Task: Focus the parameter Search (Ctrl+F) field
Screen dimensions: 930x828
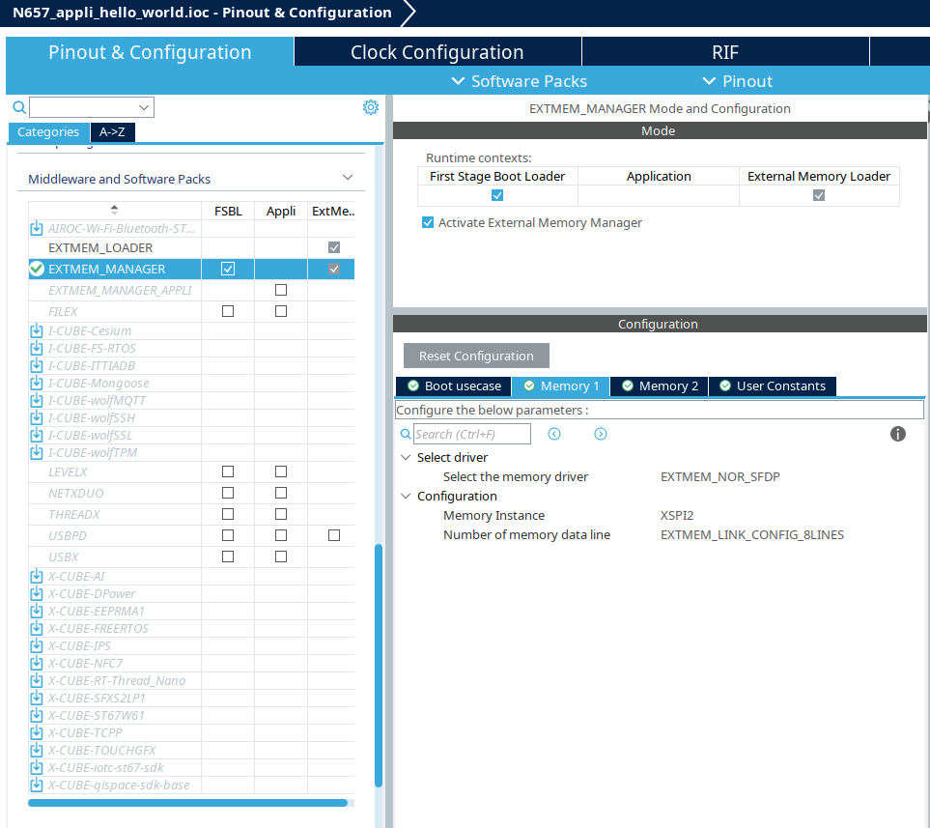Action: pos(472,434)
